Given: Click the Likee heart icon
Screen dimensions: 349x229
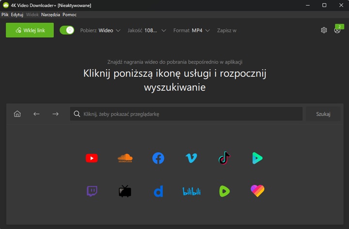Looking at the screenshot, I should tap(257, 191).
